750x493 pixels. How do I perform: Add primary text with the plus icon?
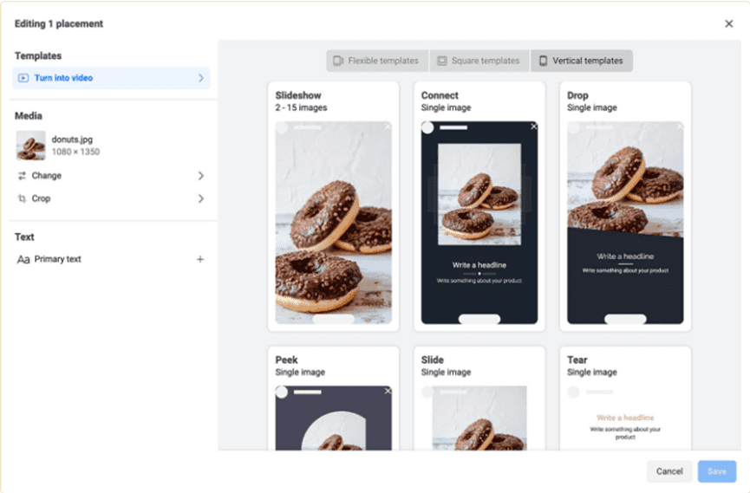(x=200, y=259)
